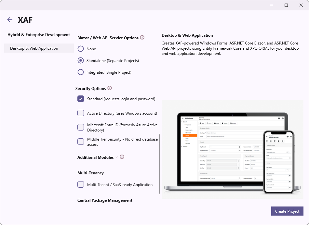The height and width of the screenshot is (225, 309).
Task: Click the Multi-Tenancy section heading
Action: pyautogui.click(x=90, y=173)
